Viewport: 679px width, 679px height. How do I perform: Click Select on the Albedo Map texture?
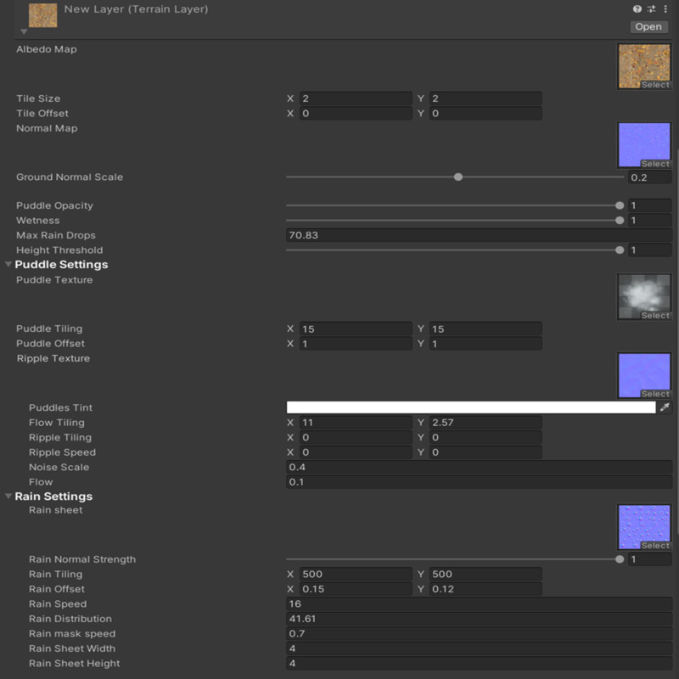point(655,85)
